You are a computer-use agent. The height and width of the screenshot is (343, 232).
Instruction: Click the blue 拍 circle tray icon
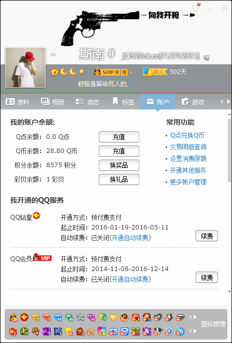180,332
